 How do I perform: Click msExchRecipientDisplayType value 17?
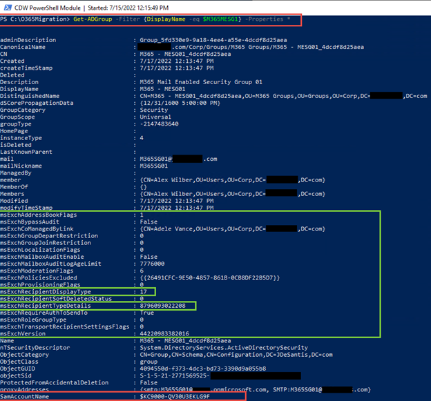tap(143, 292)
